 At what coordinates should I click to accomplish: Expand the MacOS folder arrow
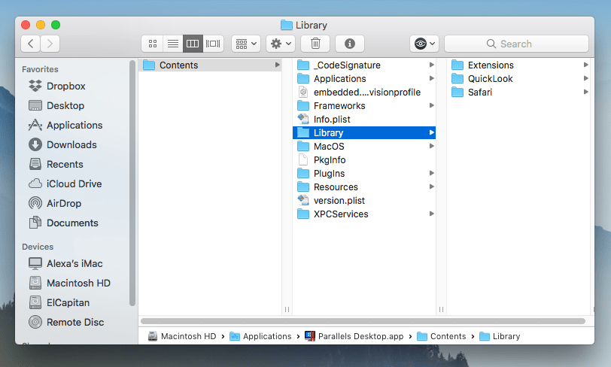pyautogui.click(x=431, y=146)
